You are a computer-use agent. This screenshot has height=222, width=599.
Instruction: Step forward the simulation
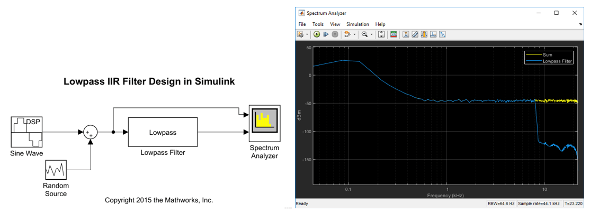[x=326, y=34]
